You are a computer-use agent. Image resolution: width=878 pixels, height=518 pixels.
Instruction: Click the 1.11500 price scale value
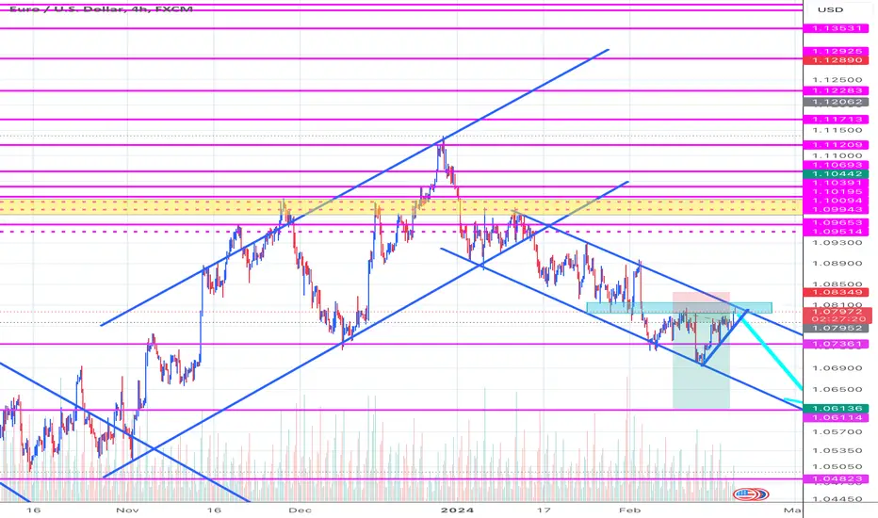coord(837,130)
